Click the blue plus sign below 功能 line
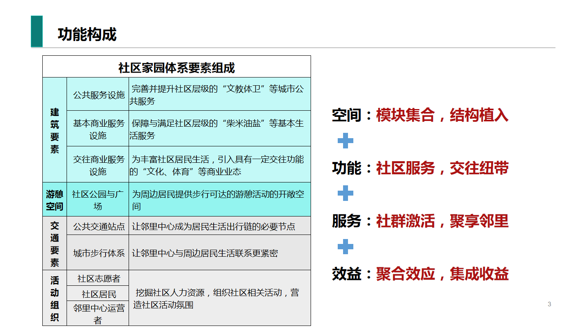The image size is (583, 328). pos(345,193)
